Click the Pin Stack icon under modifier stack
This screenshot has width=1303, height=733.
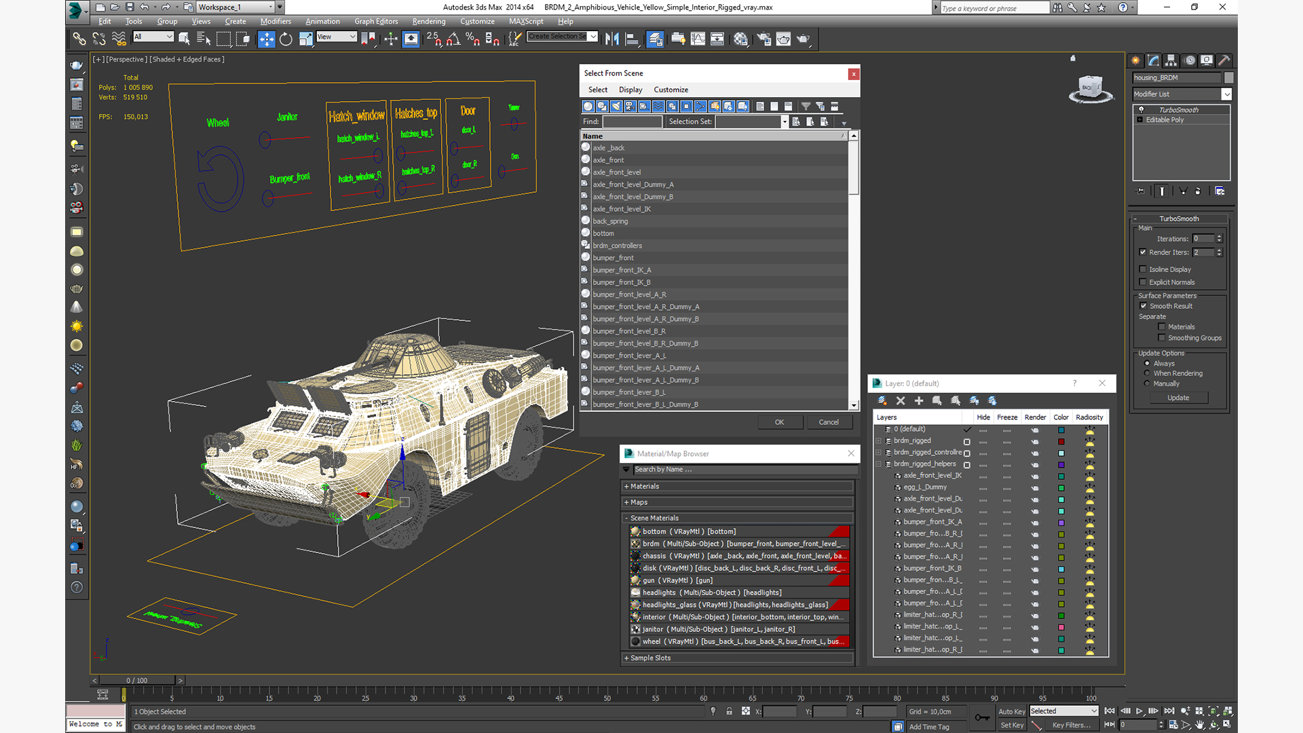pyautogui.click(x=1141, y=191)
